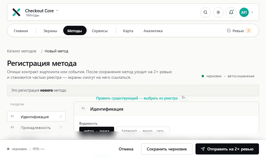Click the Отмена button
Screen dimensions: 266x158
pyautogui.click(x=126, y=149)
